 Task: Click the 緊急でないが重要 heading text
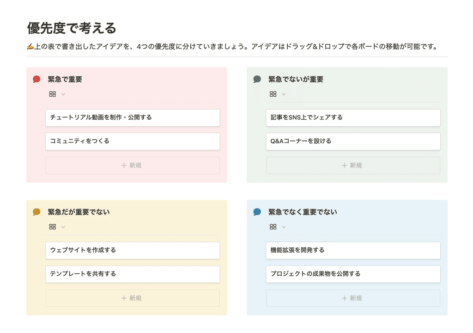tap(296, 80)
